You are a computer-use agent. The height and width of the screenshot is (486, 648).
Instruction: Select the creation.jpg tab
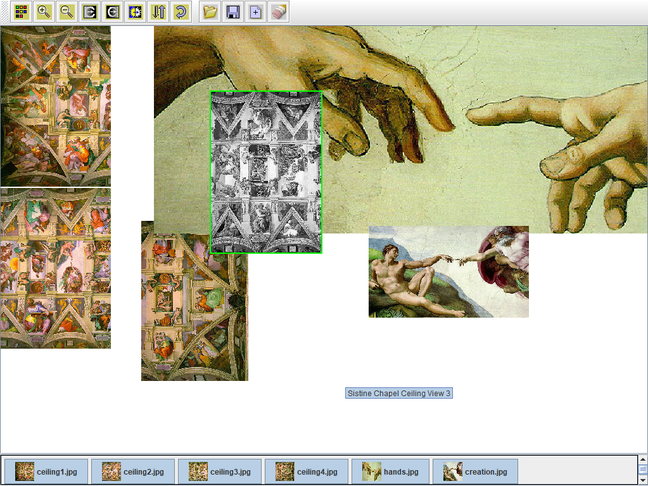pyautogui.click(x=475, y=471)
